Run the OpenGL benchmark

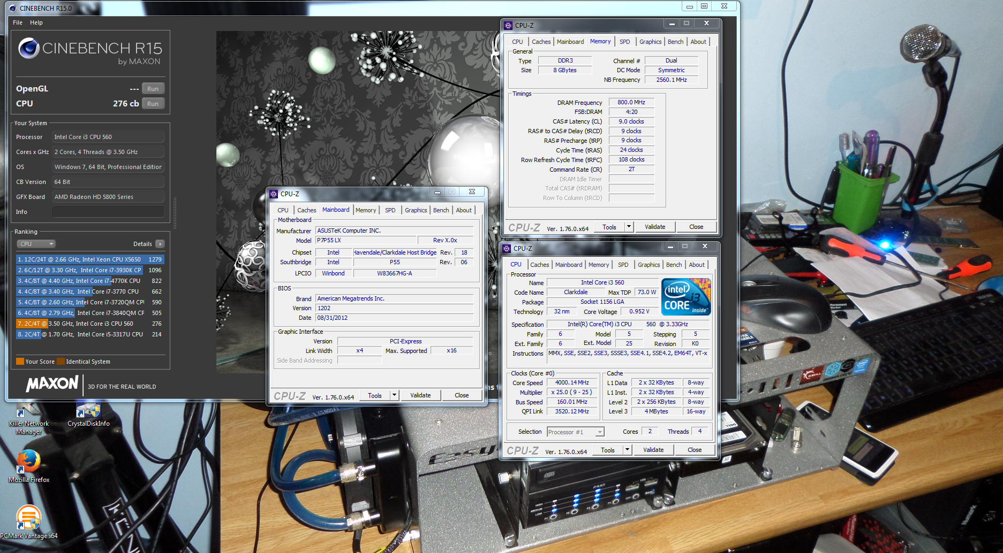point(153,89)
